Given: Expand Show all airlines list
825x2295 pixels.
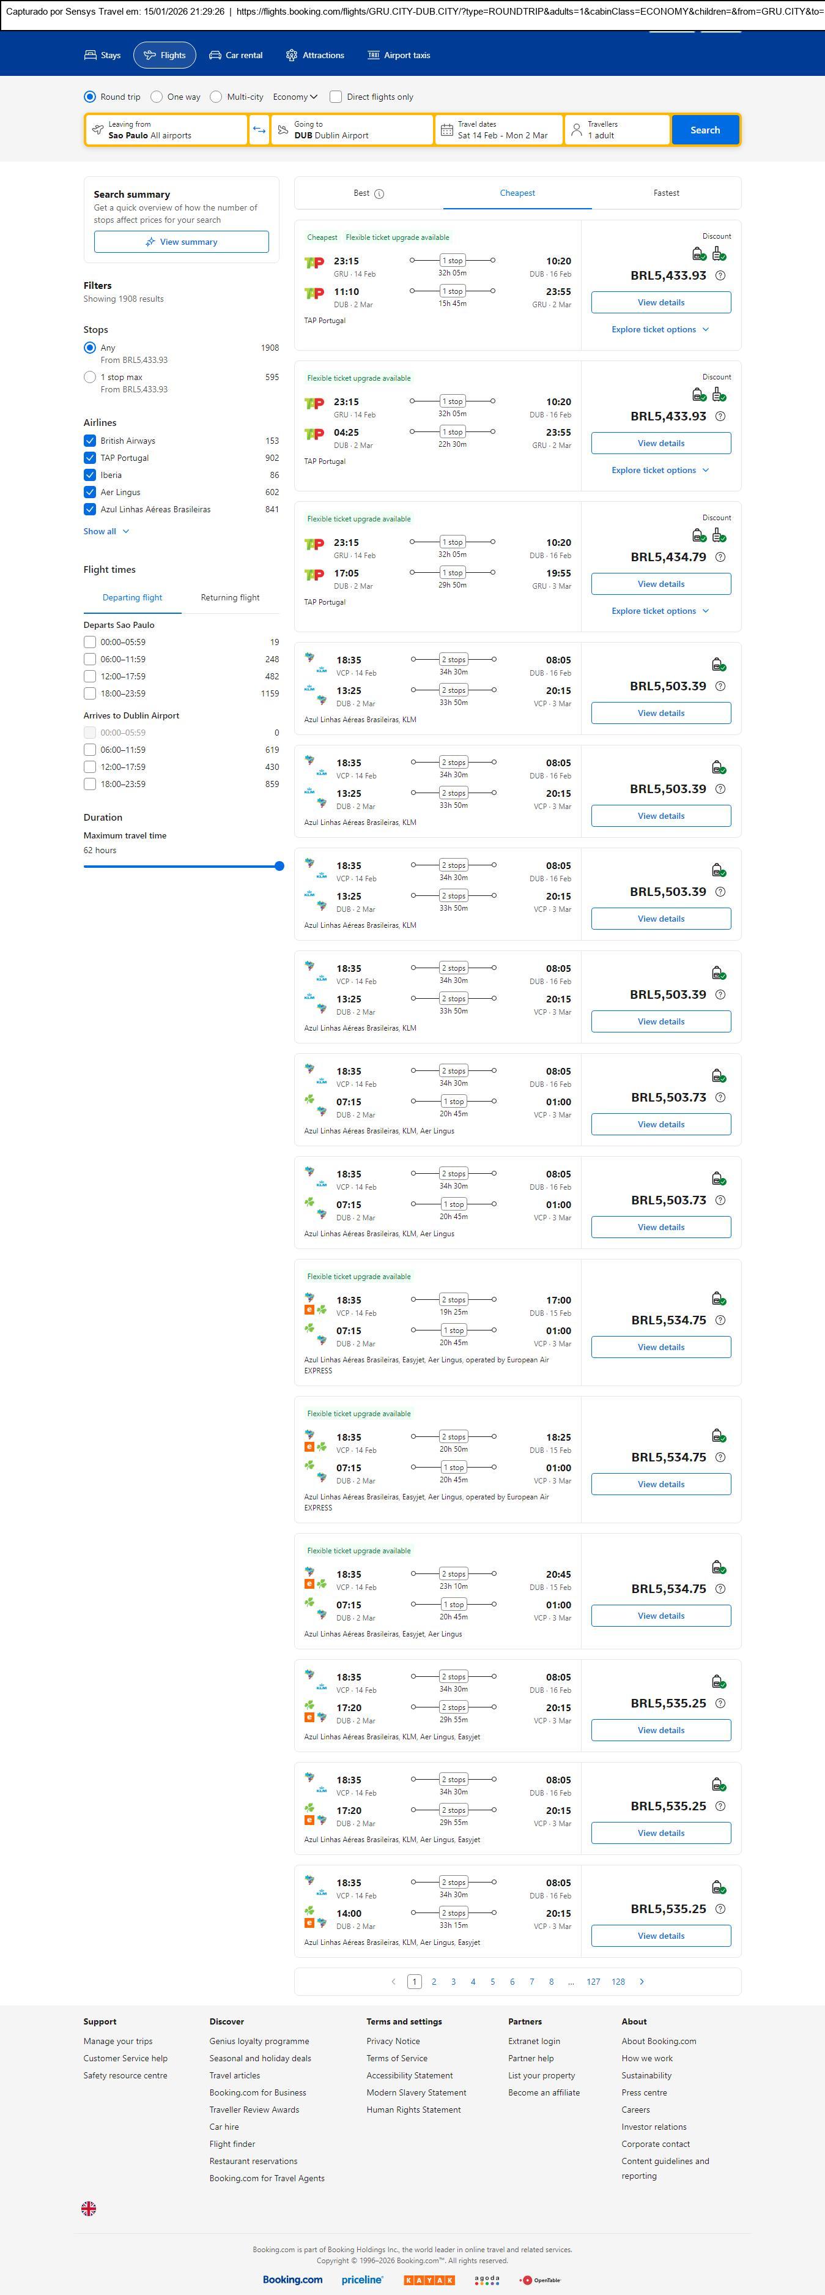Looking at the screenshot, I should tap(106, 531).
